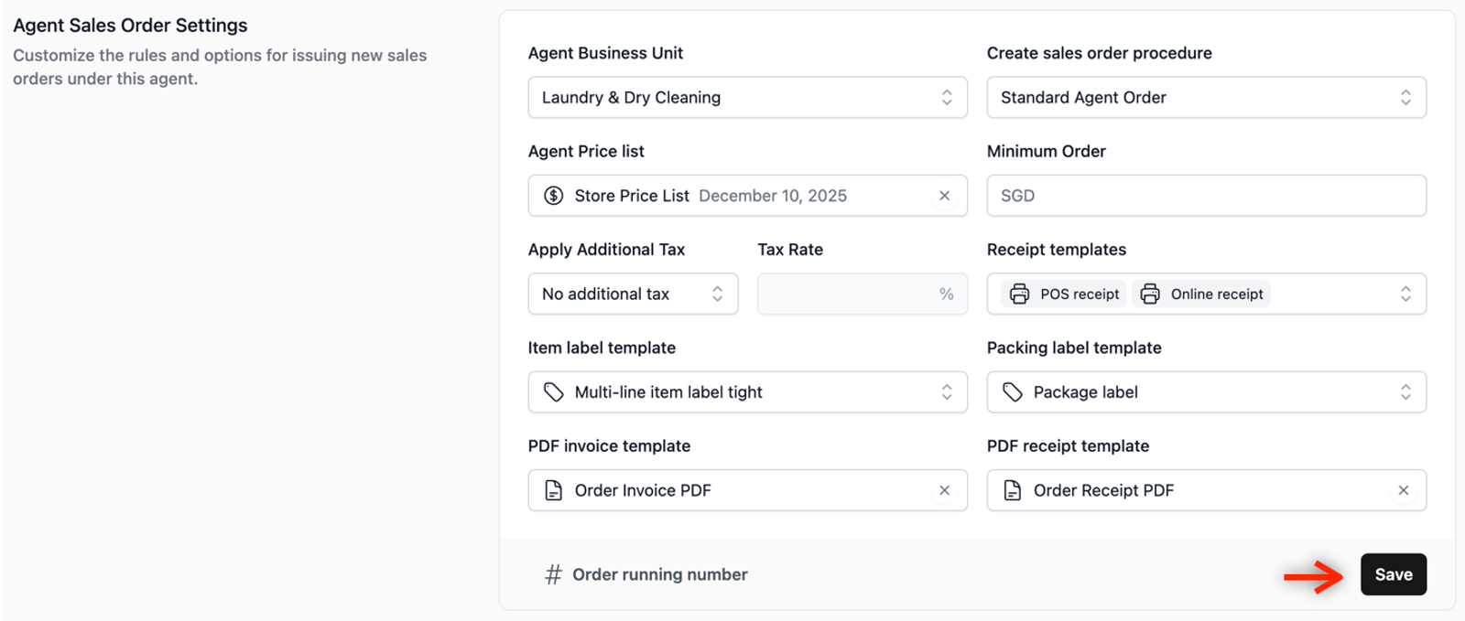The image size is (1465, 621).
Task: Open the Apply Additional Tax dropdown
Action: [633, 294]
